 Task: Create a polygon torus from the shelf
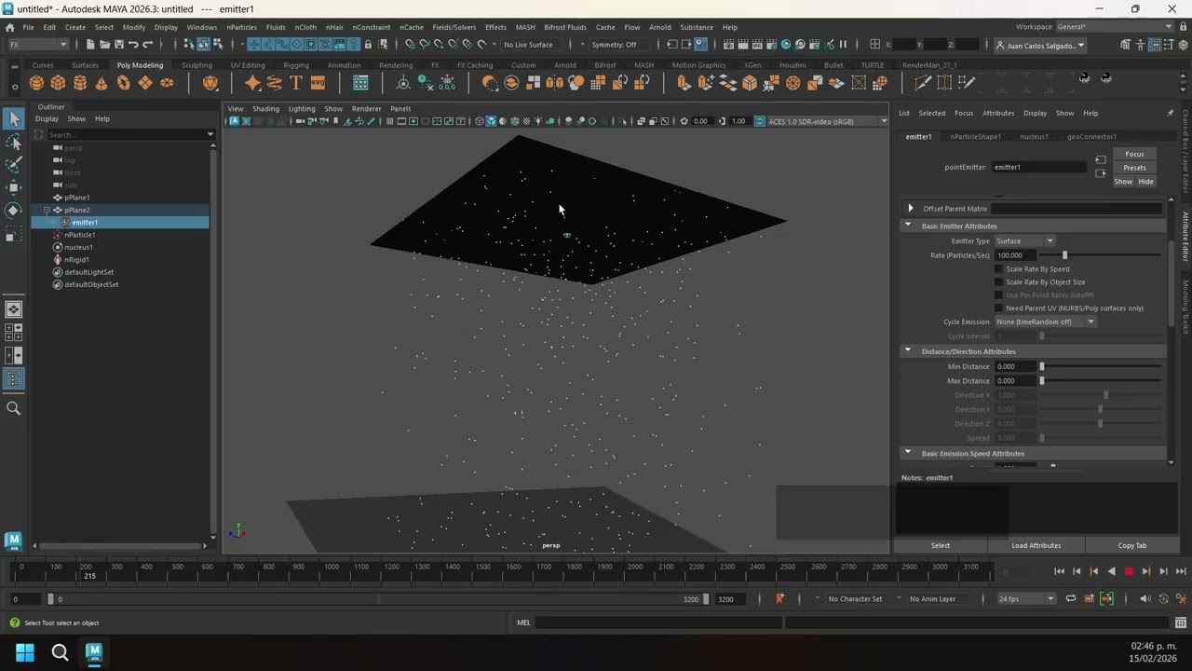point(123,83)
